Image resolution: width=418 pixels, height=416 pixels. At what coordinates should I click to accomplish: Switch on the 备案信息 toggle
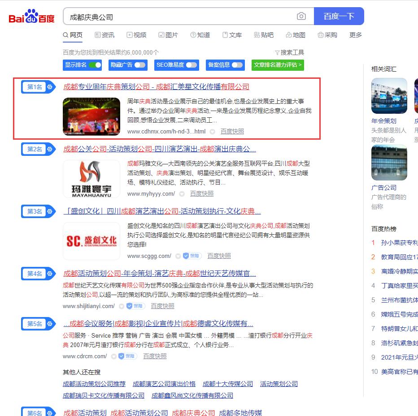pyautogui.click(x=237, y=65)
